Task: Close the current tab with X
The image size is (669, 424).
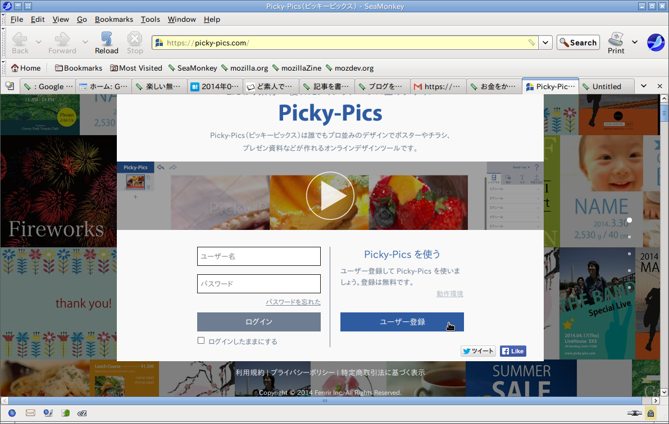Action: tap(659, 86)
